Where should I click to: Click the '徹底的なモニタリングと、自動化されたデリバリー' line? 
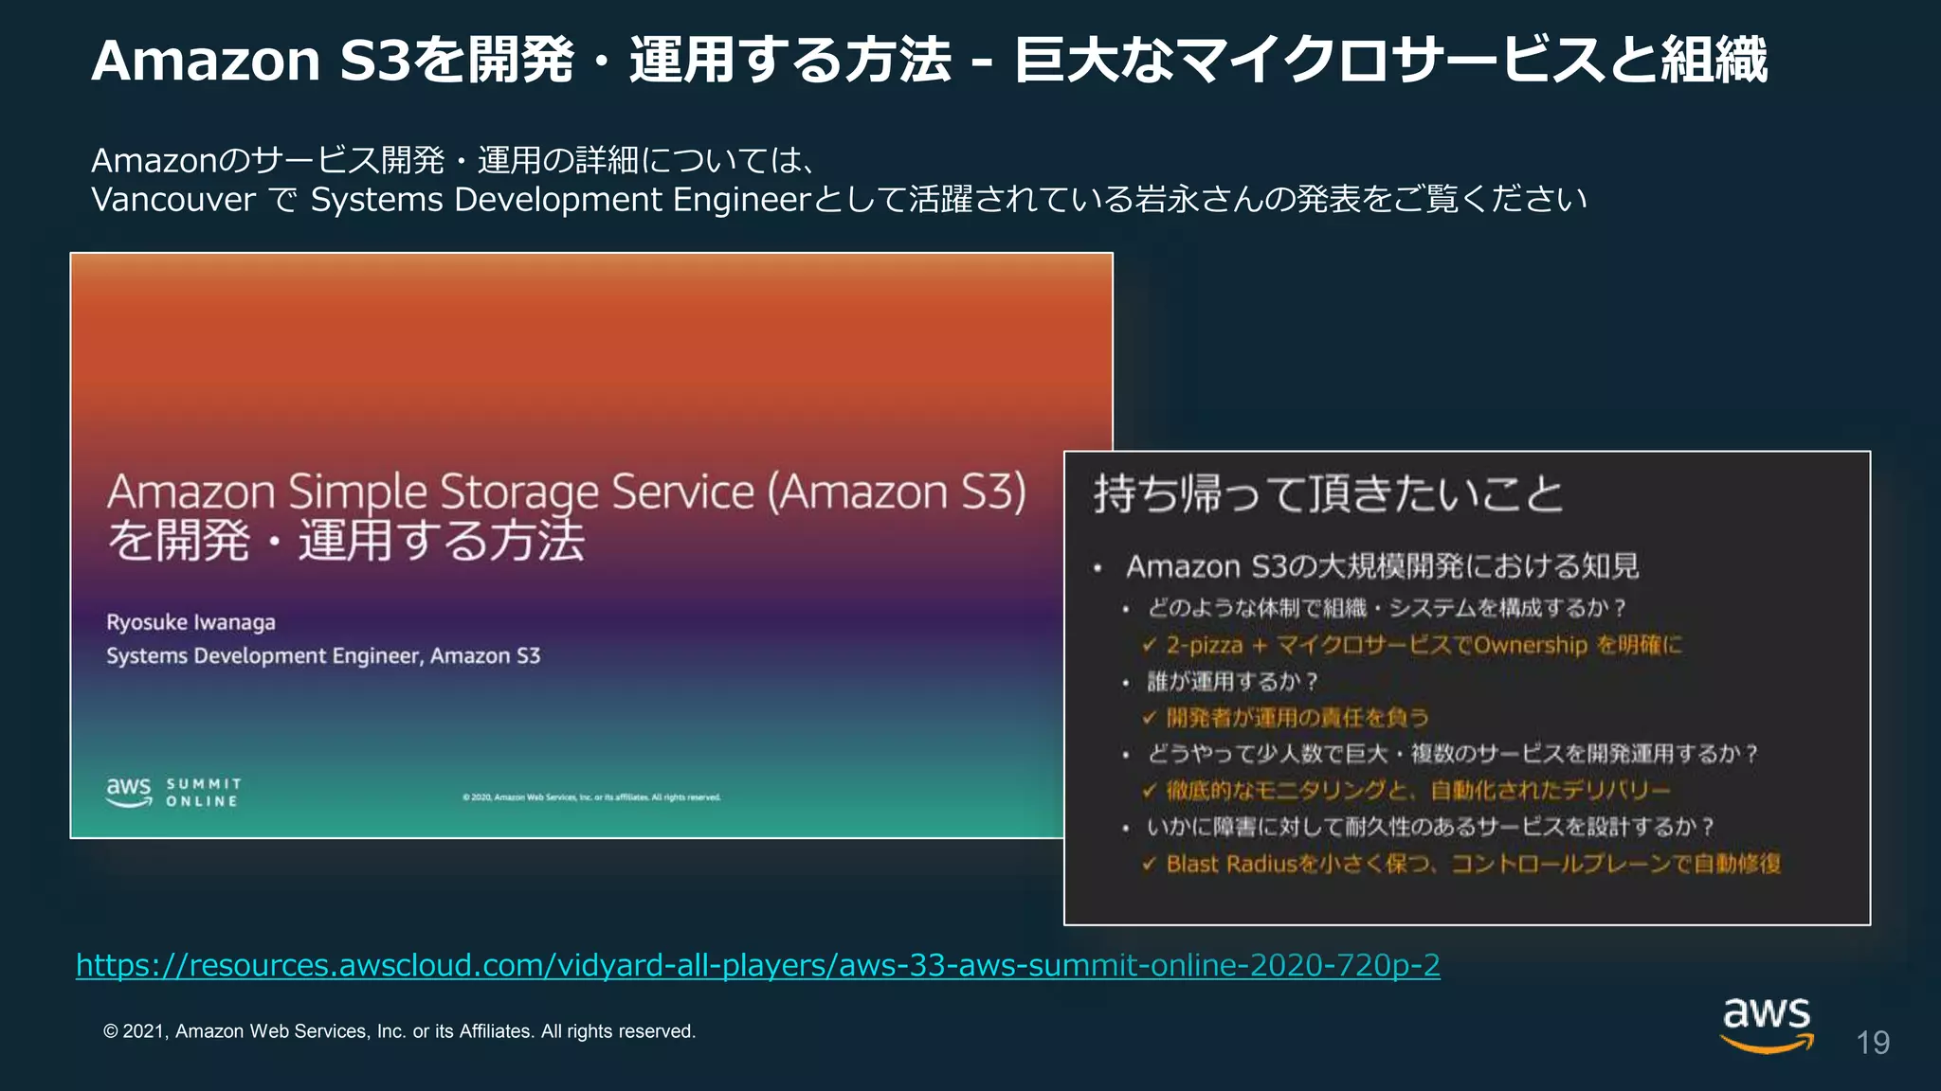(1406, 790)
